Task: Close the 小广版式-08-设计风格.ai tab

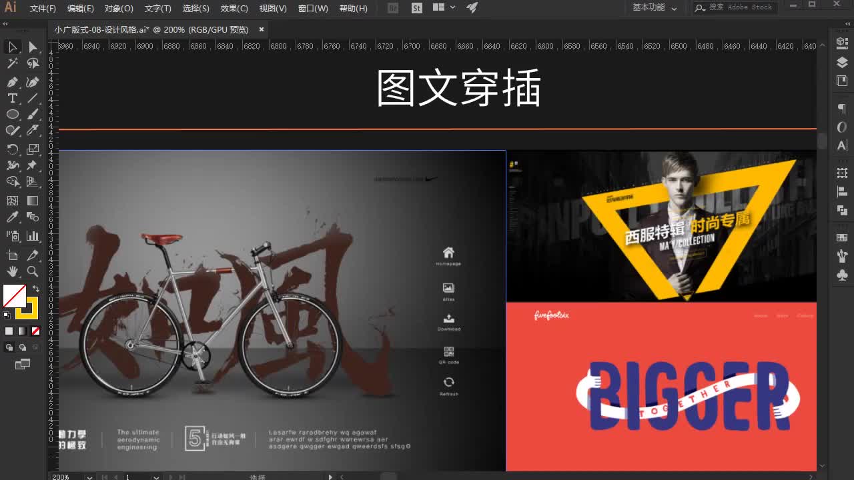Action: [262, 29]
